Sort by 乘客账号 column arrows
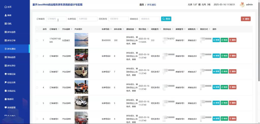 [185, 29]
